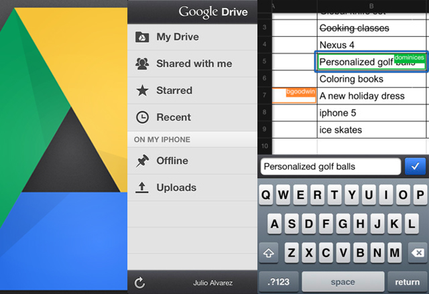The width and height of the screenshot is (429, 294).
Task: Select row header 10
Action: tap(265, 146)
